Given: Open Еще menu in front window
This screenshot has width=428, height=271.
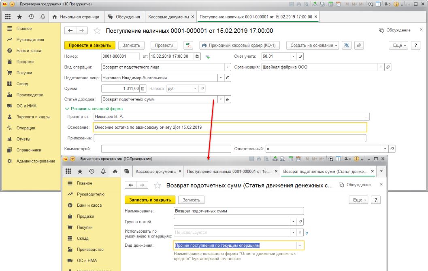Looking at the screenshot, I should (x=359, y=200).
